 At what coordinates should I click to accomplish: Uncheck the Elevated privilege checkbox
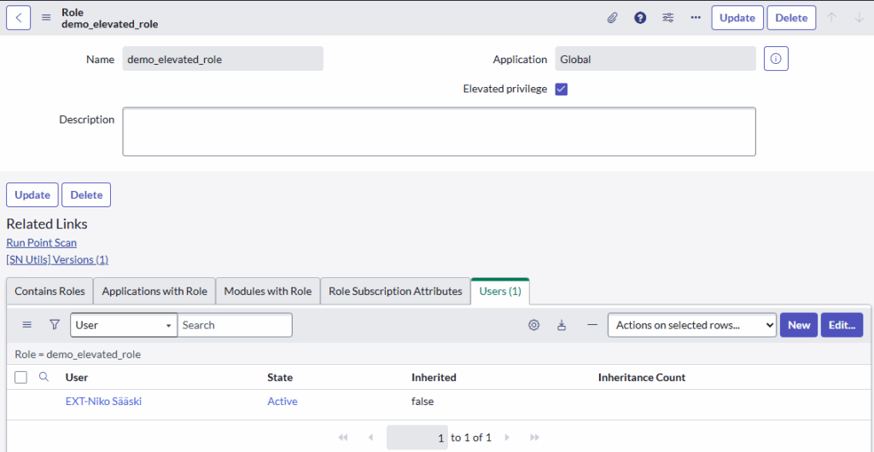click(x=562, y=89)
